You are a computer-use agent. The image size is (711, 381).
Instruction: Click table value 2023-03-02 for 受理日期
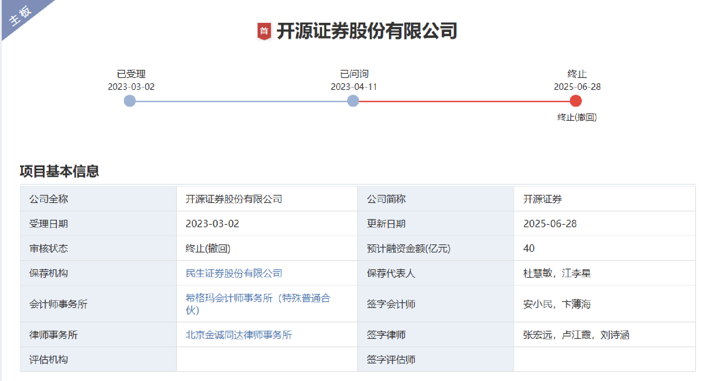pos(212,224)
